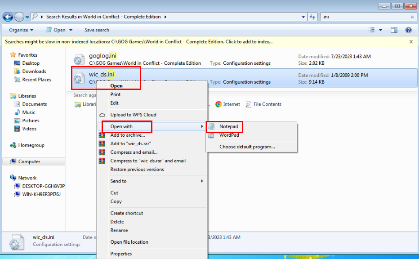The height and width of the screenshot is (259, 419).
Task: Select the goglog.ini file icon
Action: (x=79, y=59)
